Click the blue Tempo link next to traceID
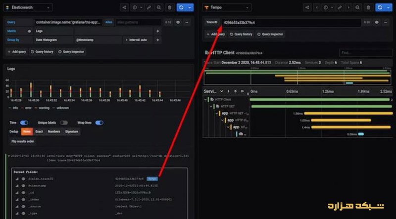This screenshot has height=219, width=396. pos(152,179)
